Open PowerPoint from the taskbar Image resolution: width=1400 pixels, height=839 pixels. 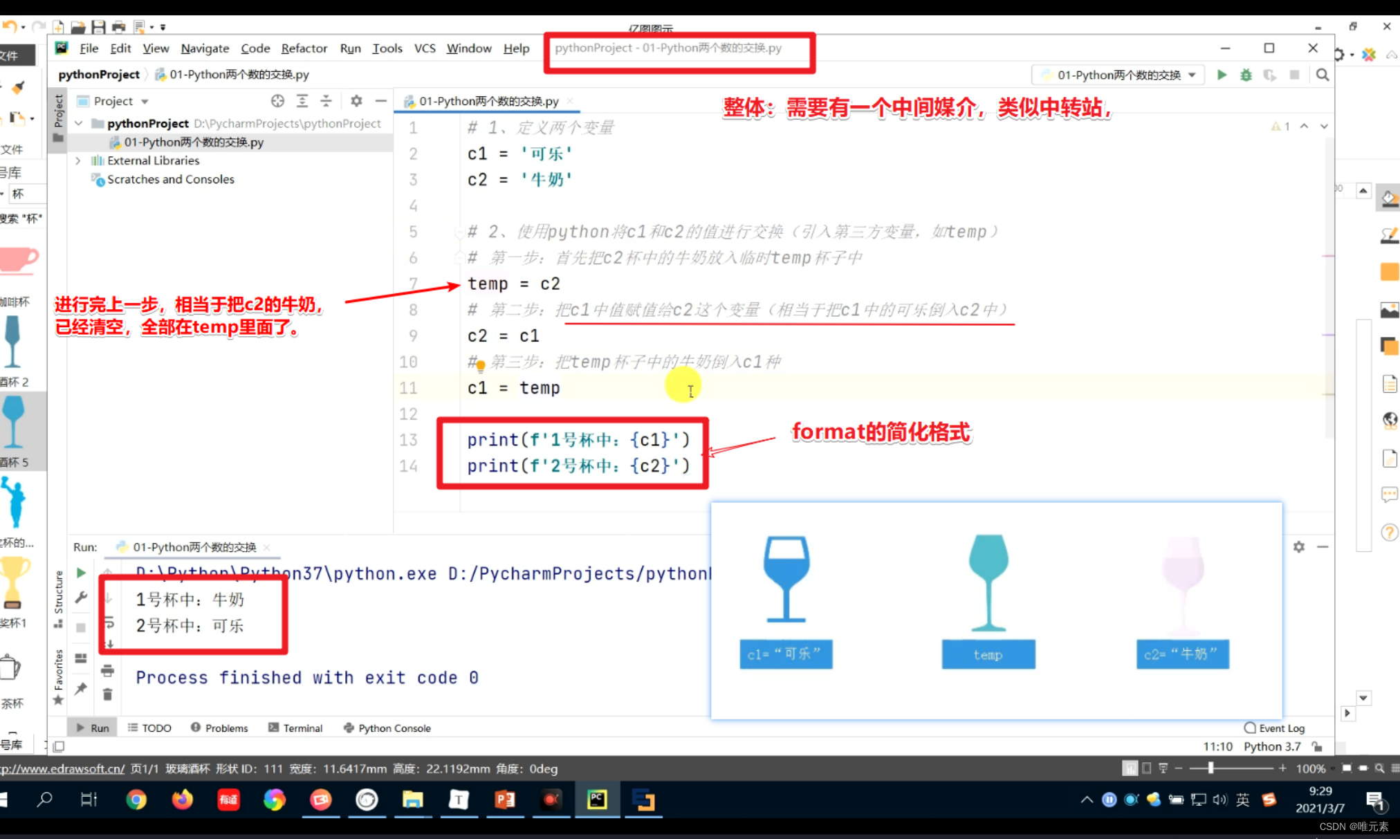pos(505,800)
